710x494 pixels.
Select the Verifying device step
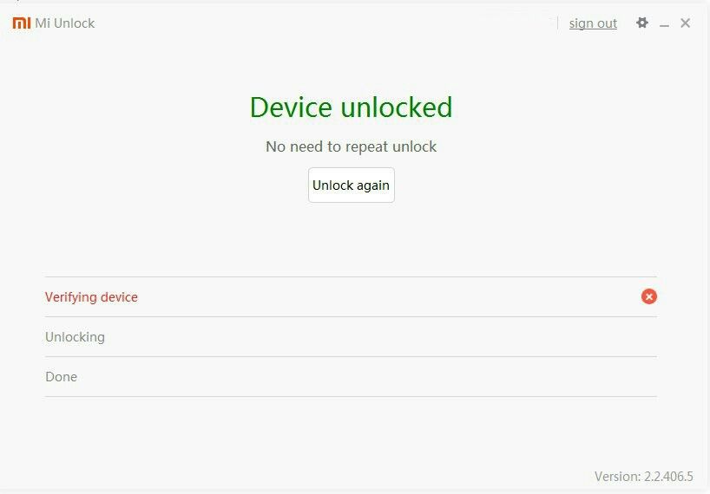coord(351,297)
